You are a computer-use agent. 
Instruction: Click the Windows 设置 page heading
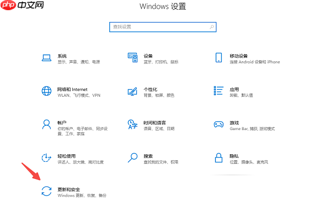(163, 6)
